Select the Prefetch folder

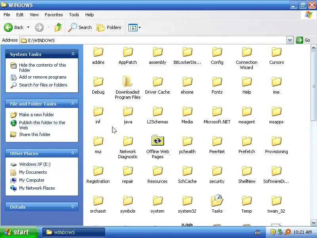pyautogui.click(x=246, y=145)
